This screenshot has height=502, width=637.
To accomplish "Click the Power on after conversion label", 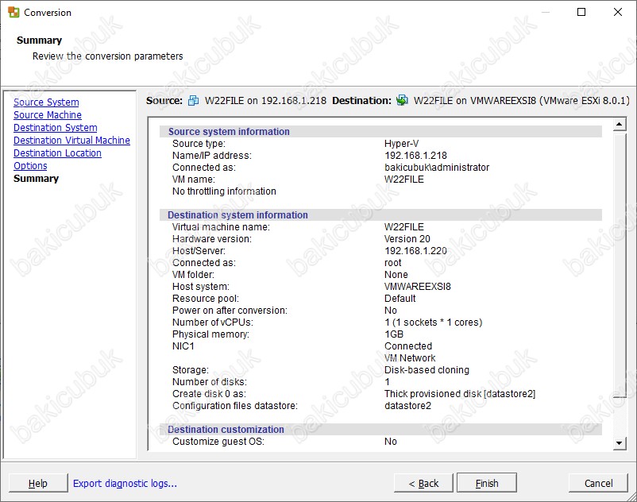I will click(230, 311).
